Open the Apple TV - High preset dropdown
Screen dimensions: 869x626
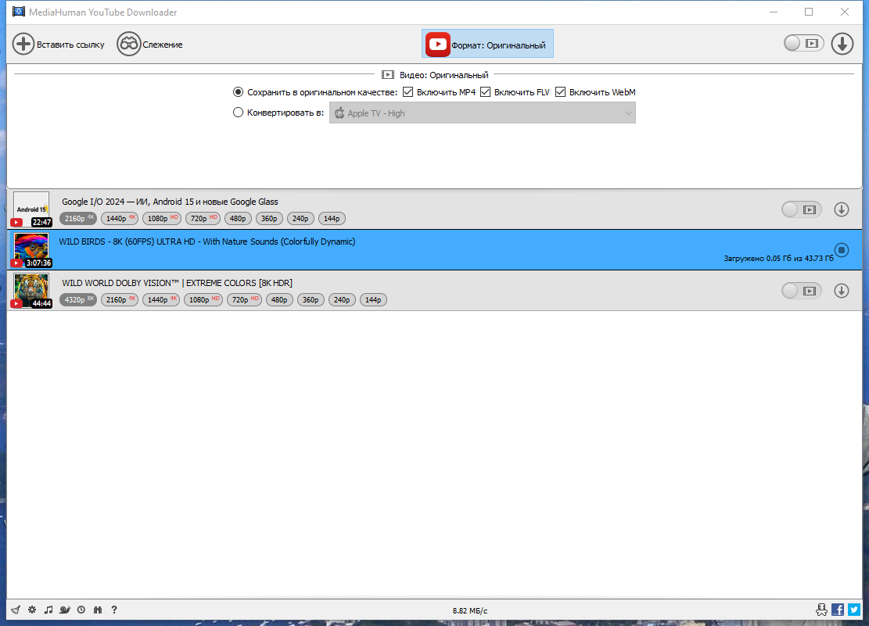point(482,113)
